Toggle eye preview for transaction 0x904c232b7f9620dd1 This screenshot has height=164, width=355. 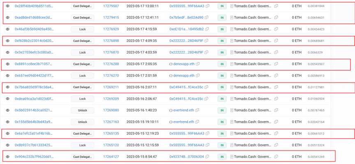click(7, 157)
